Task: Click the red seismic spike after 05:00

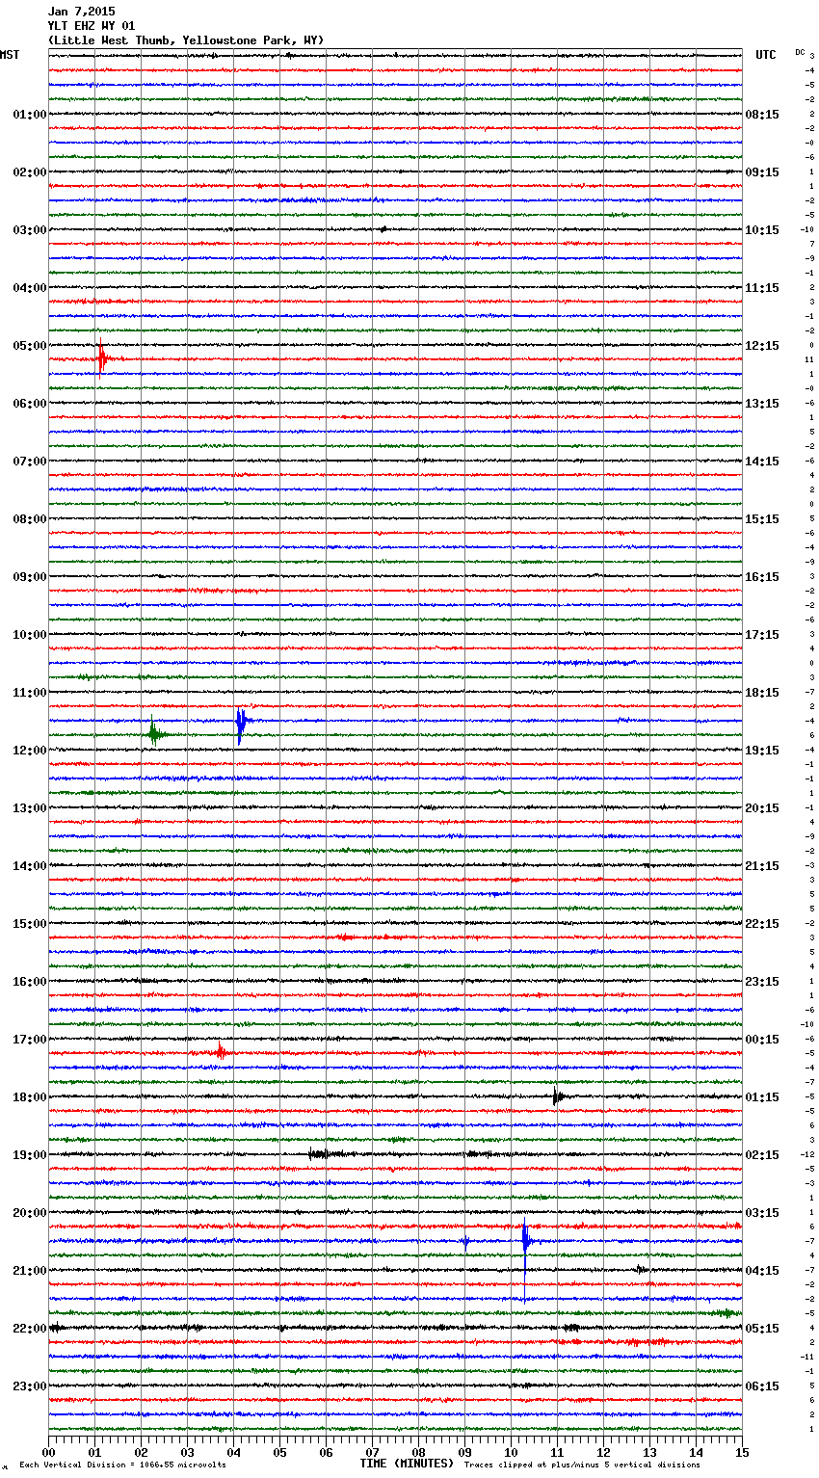Action: 102,358
